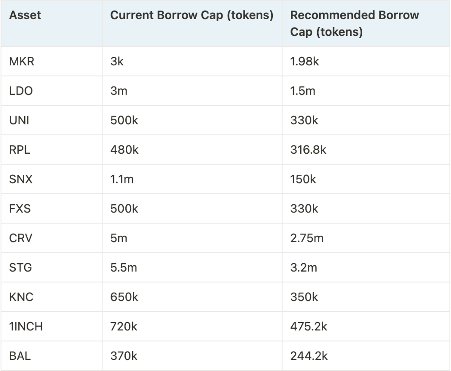
Task: Click the UNI asset name
Action: pos(19,120)
